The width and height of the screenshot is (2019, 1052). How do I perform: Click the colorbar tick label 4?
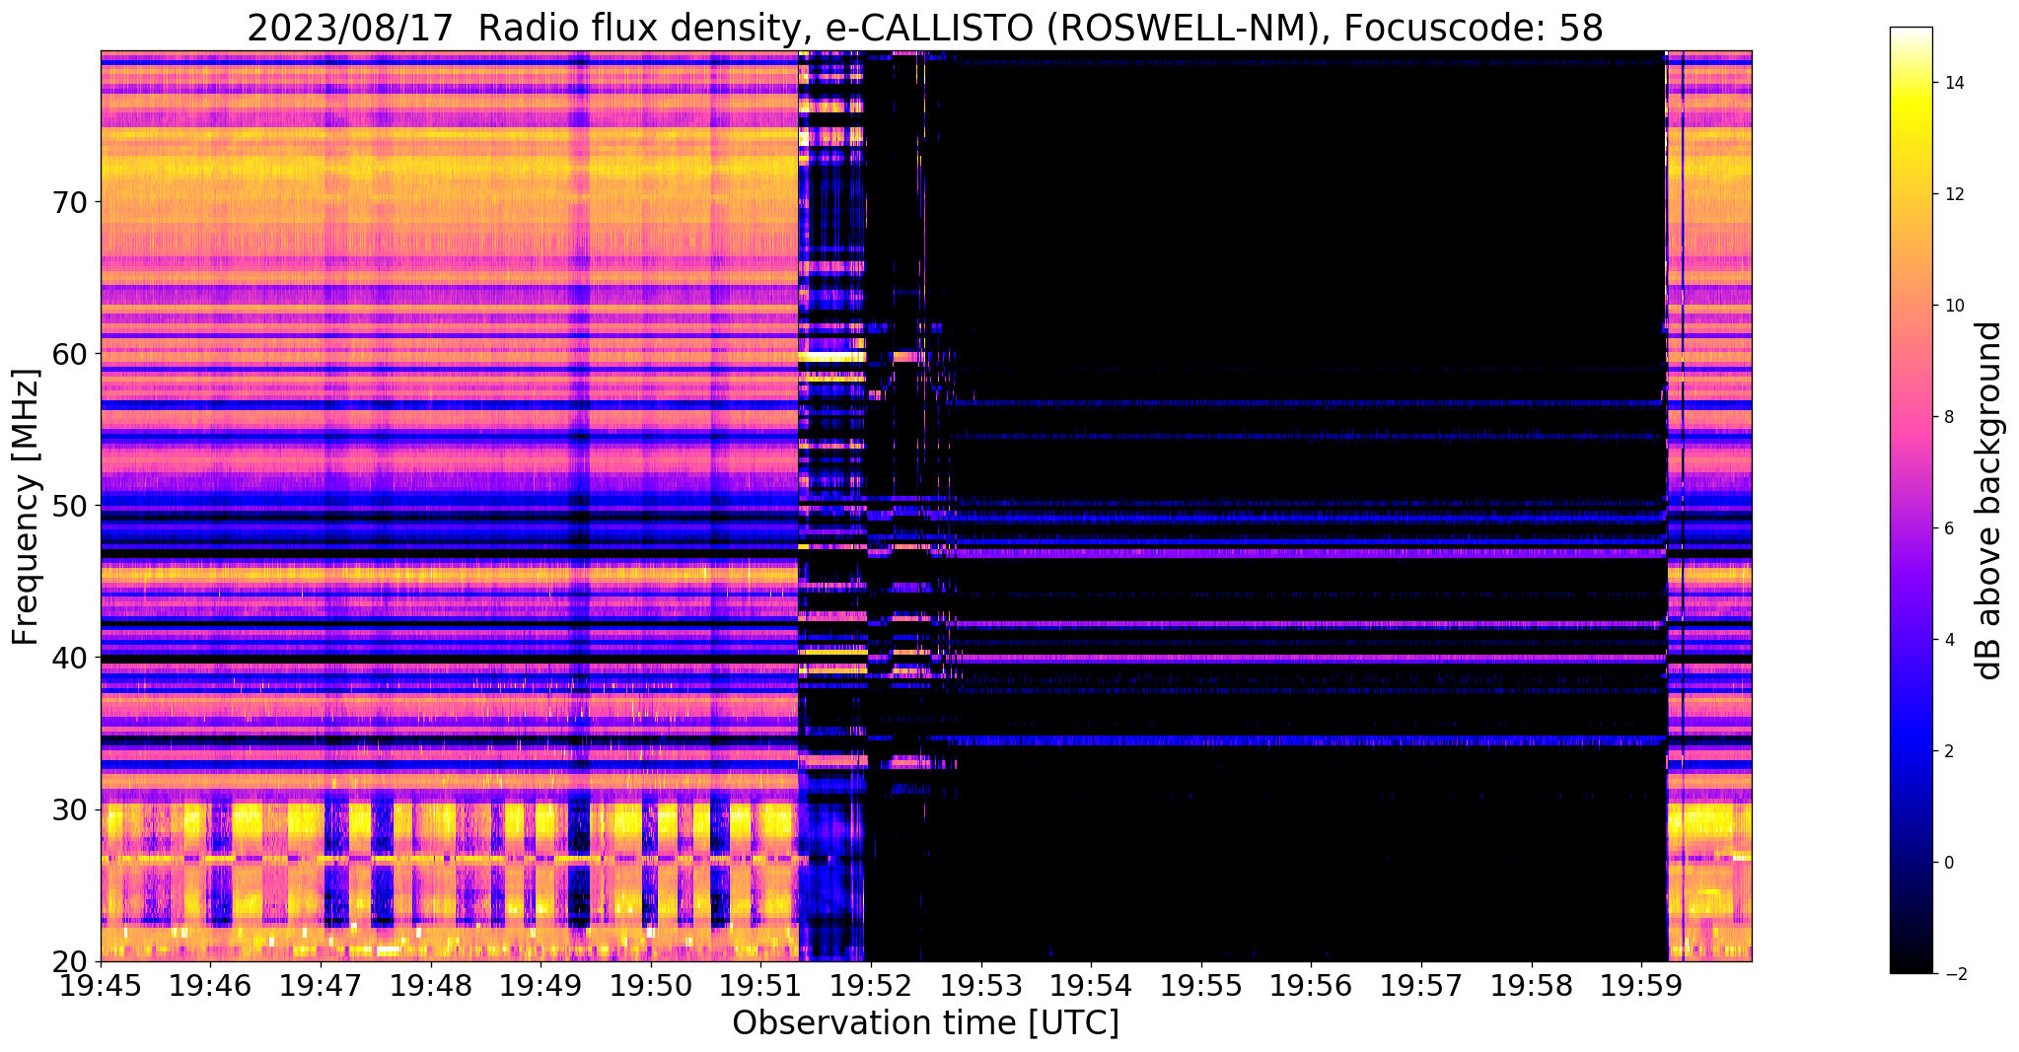pos(1948,640)
